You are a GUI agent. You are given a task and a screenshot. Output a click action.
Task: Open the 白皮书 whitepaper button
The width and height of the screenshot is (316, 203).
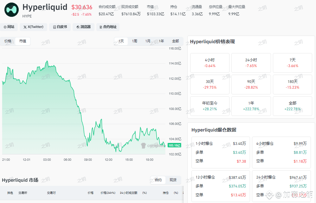coord(60,27)
